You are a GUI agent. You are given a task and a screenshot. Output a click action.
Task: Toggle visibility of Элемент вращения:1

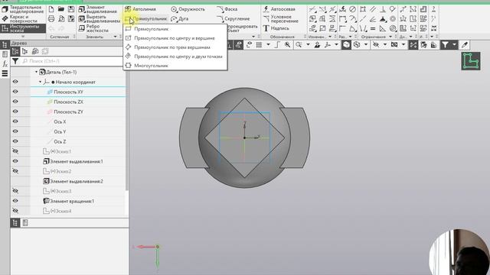tap(15, 201)
